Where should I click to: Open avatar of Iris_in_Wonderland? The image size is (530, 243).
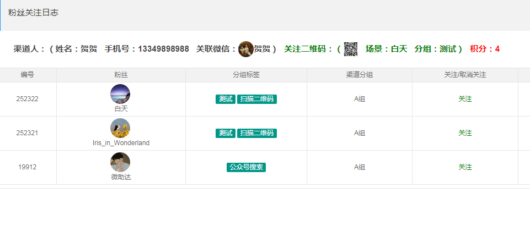pyautogui.click(x=120, y=128)
